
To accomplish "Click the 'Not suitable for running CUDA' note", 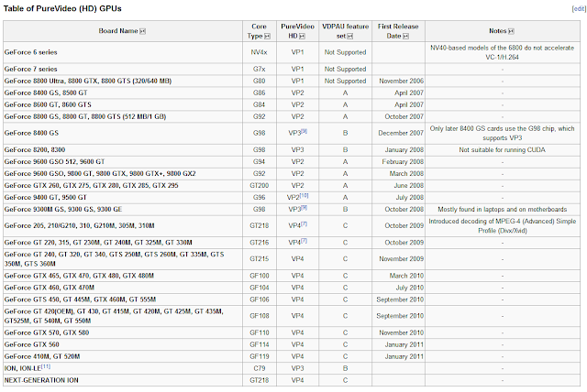I will (503, 150).
